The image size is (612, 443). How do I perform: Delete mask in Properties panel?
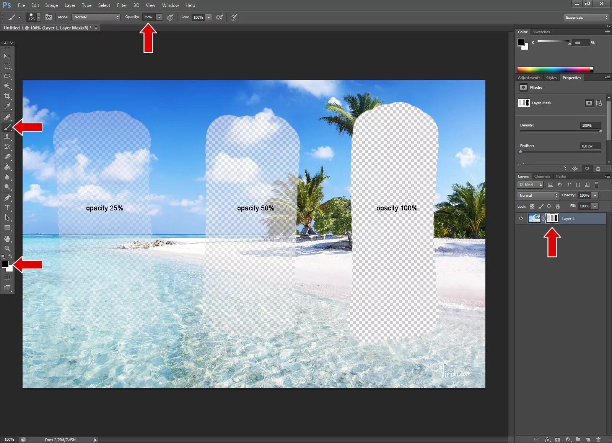coord(598,168)
